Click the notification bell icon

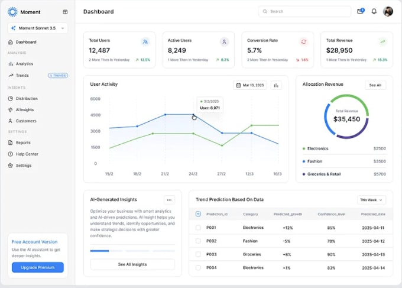point(374,11)
